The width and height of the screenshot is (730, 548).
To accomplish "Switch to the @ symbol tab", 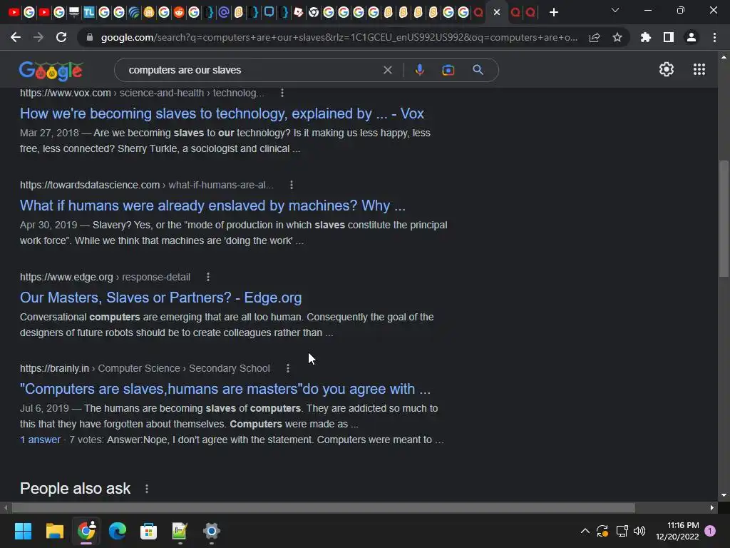I will [223, 13].
